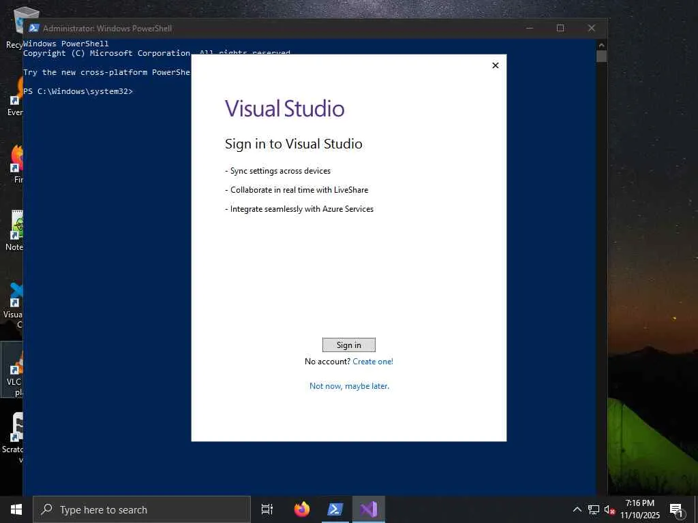Open the taskbar clock and date

point(639,509)
